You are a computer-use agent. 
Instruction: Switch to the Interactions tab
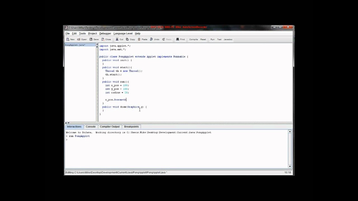coord(74,126)
